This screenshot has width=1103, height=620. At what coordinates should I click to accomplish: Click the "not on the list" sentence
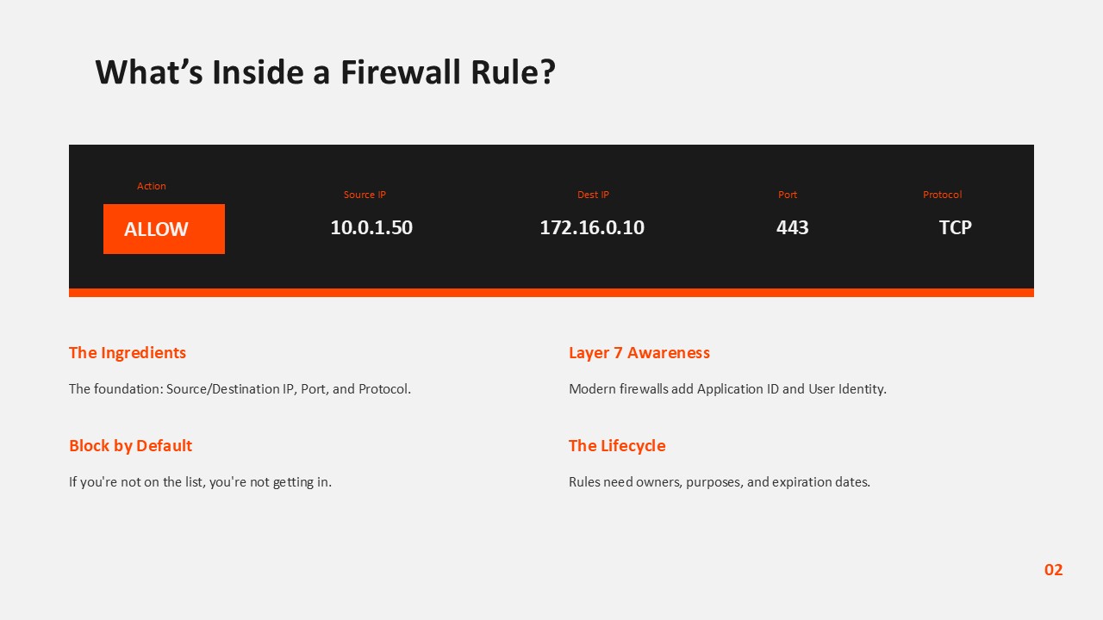(x=200, y=482)
